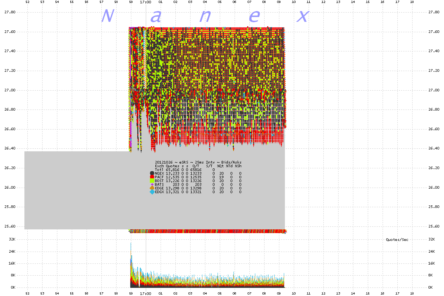Click the 27.80 label on left price axis

click(10, 12)
